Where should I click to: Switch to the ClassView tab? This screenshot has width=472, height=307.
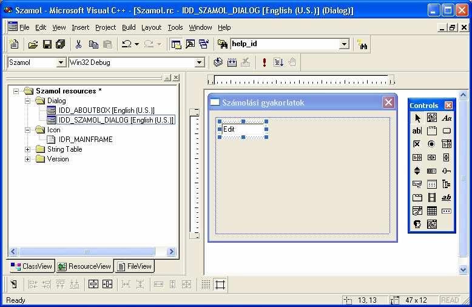point(32,266)
